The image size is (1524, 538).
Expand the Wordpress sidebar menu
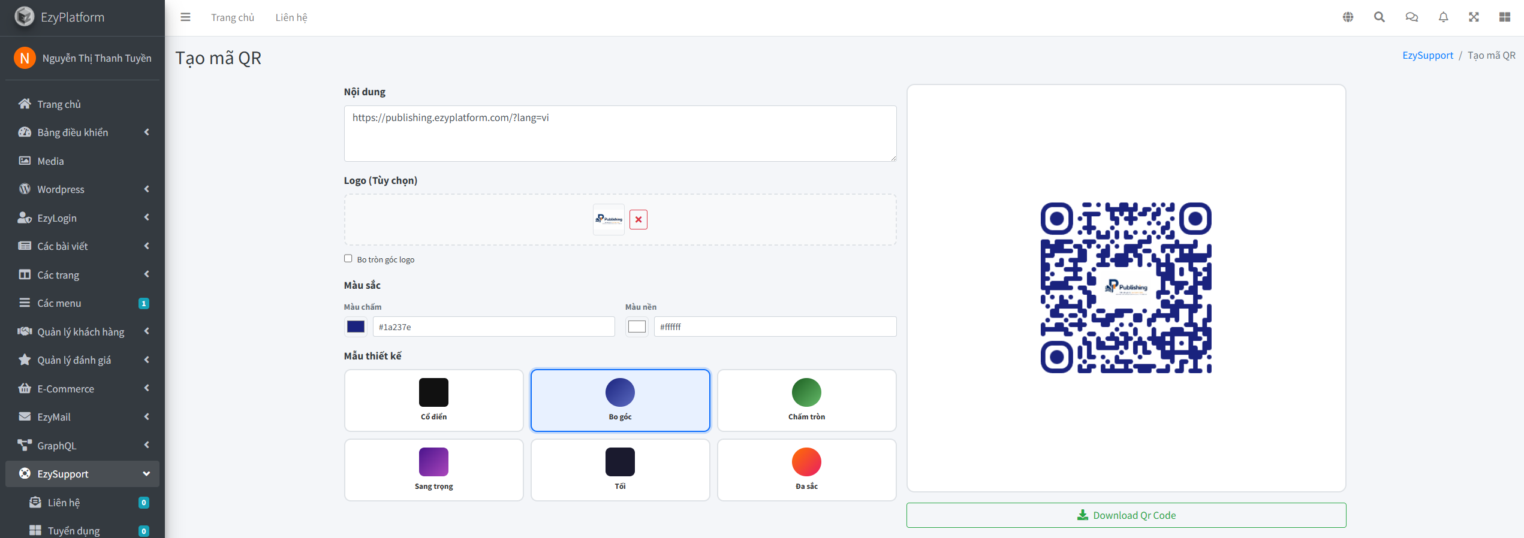[x=83, y=189]
